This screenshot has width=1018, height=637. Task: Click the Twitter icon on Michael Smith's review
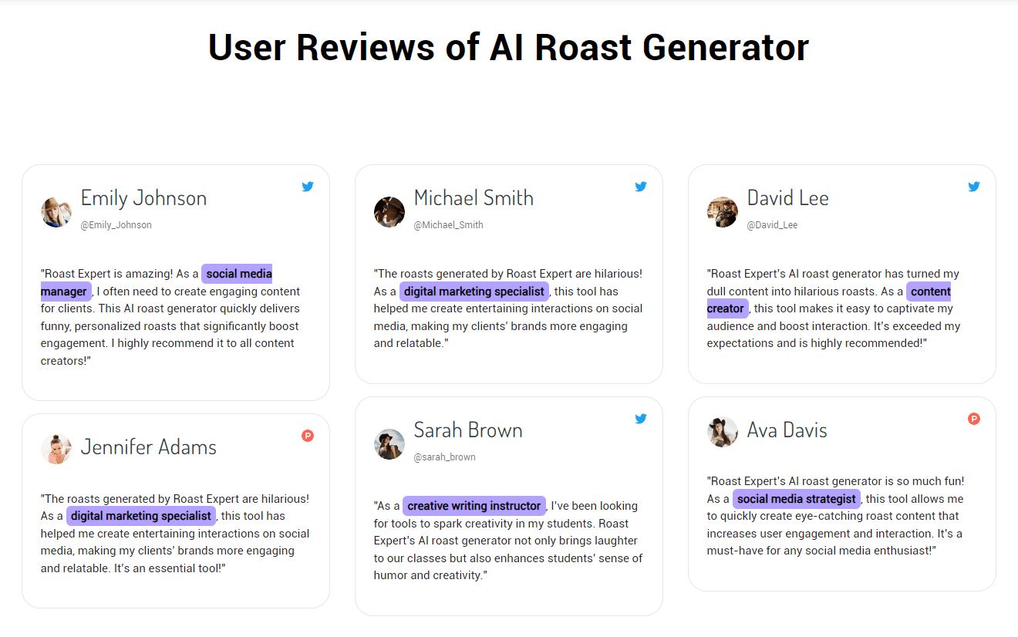click(641, 186)
